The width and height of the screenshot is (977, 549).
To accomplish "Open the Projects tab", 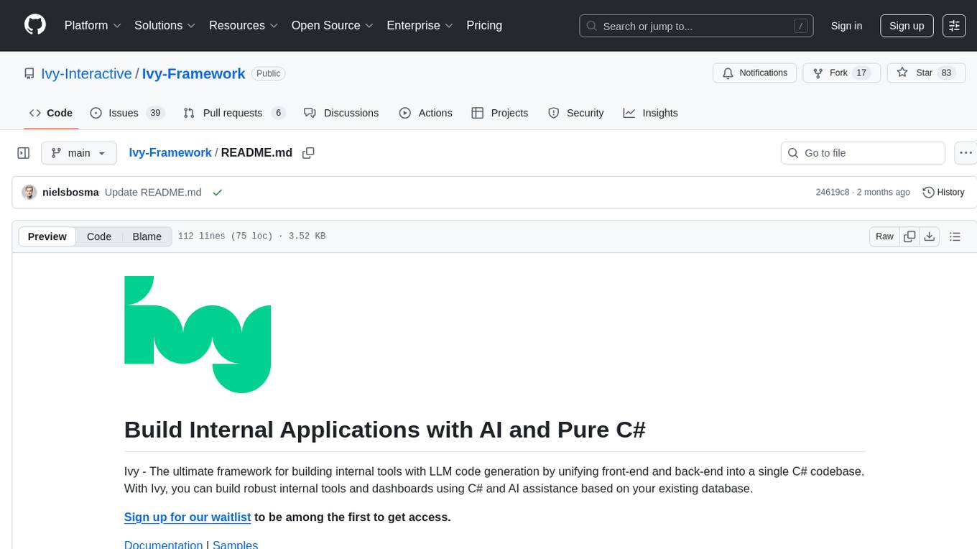I will pyautogui.click(x=500, y=113).
